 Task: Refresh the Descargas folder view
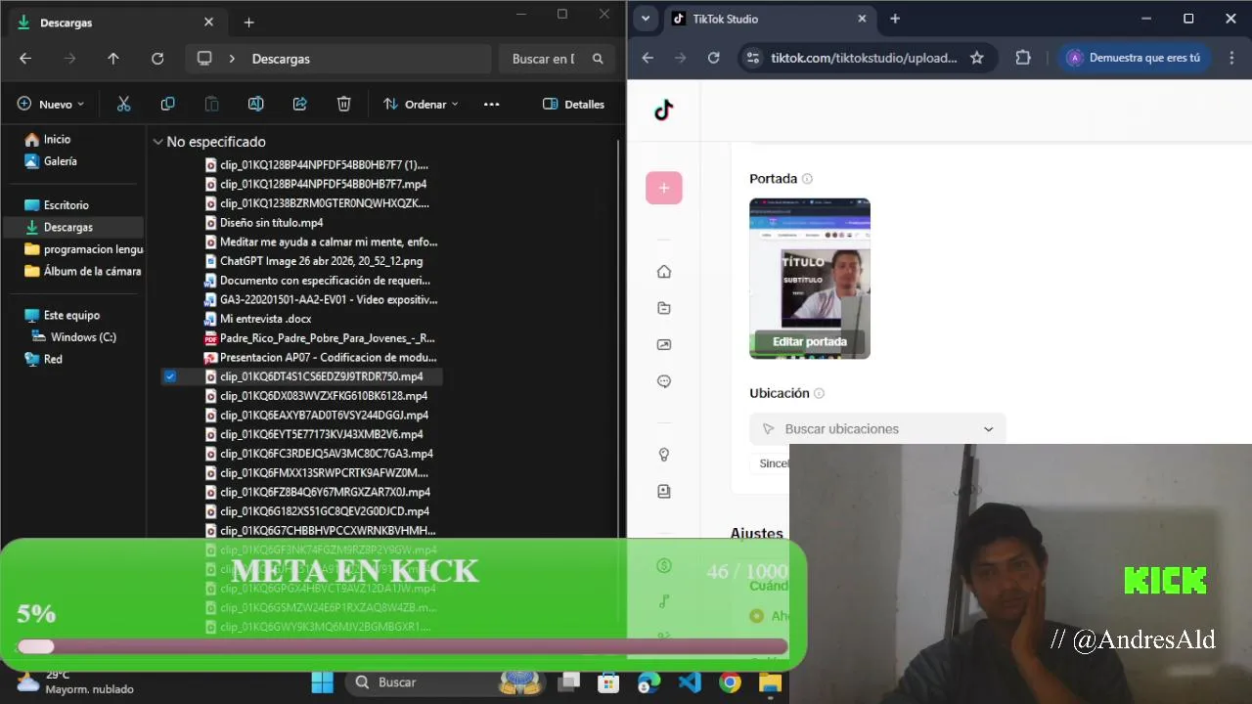157,59
